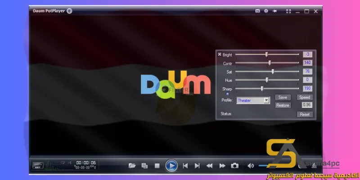The height and width of the screenshot is (180, 360).
Task: Click the Restore button
Action: click(x=283, y=105)
